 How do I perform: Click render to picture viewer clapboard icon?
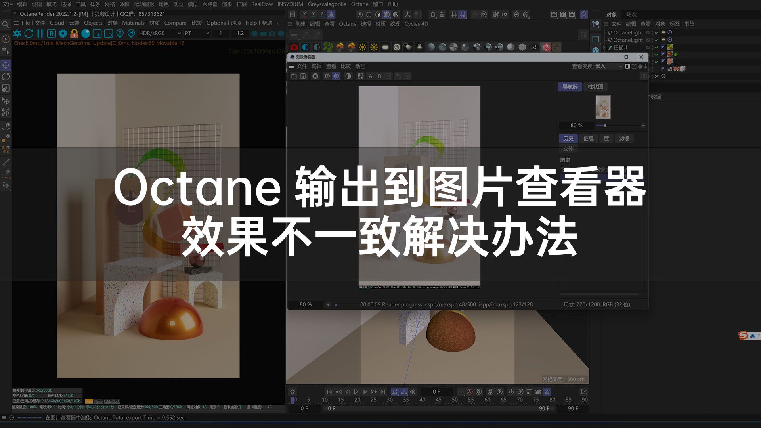point(563,14)
